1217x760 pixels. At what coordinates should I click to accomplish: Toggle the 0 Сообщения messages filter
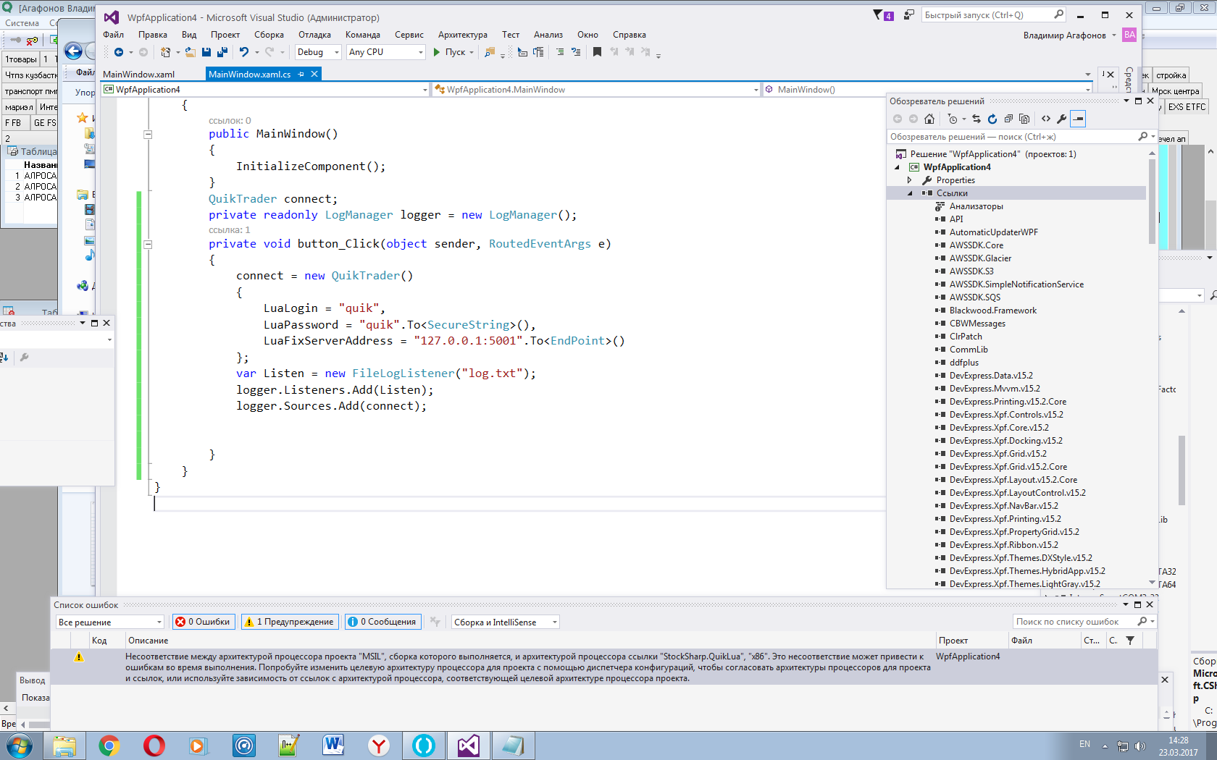click(x=382, y=622)
